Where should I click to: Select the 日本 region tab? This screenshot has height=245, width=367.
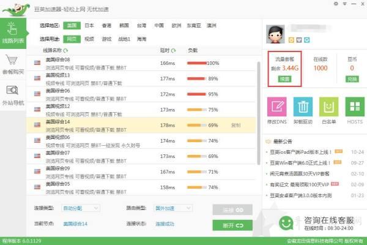[x=89, y=25]
